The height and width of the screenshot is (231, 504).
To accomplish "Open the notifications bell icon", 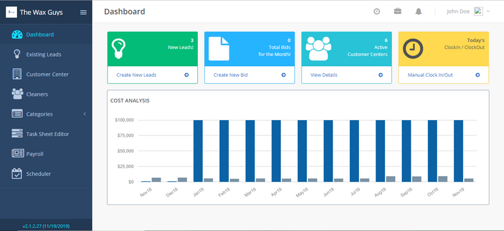I will (x=418, y=12).
